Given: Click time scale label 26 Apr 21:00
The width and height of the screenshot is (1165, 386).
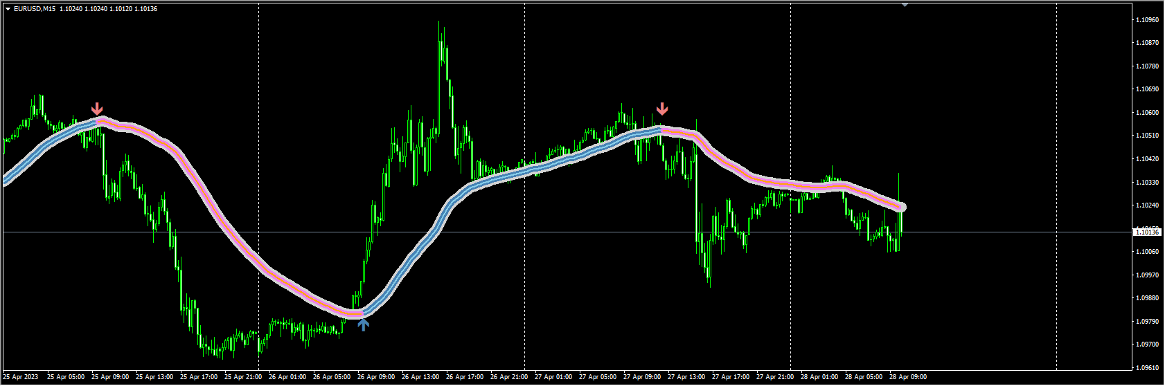Looking at the screenshot, I should click(x=509, y=377).
